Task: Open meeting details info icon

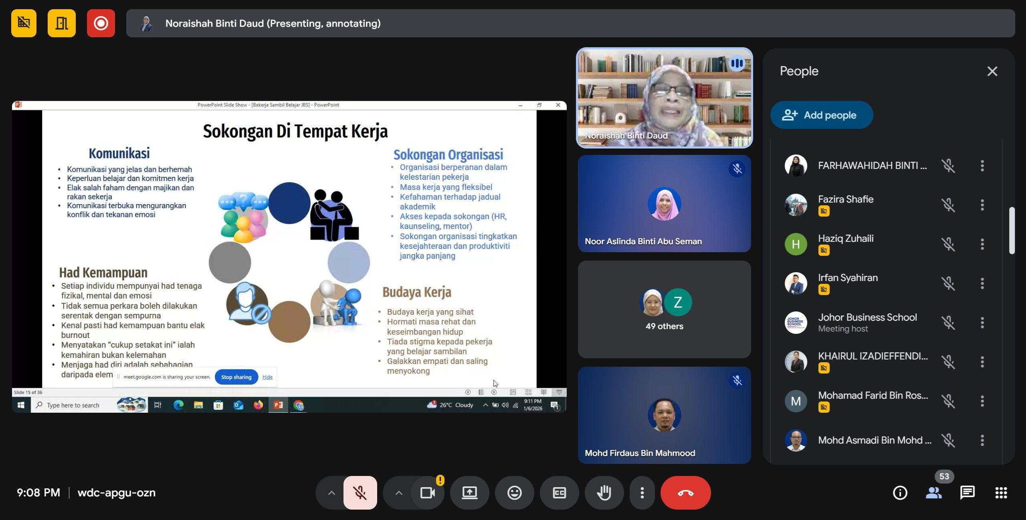Action: pos(900,493)
